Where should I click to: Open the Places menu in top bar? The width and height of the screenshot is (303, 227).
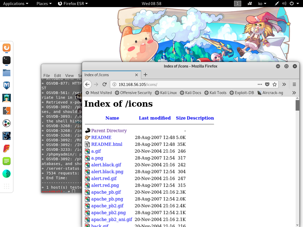44,4
